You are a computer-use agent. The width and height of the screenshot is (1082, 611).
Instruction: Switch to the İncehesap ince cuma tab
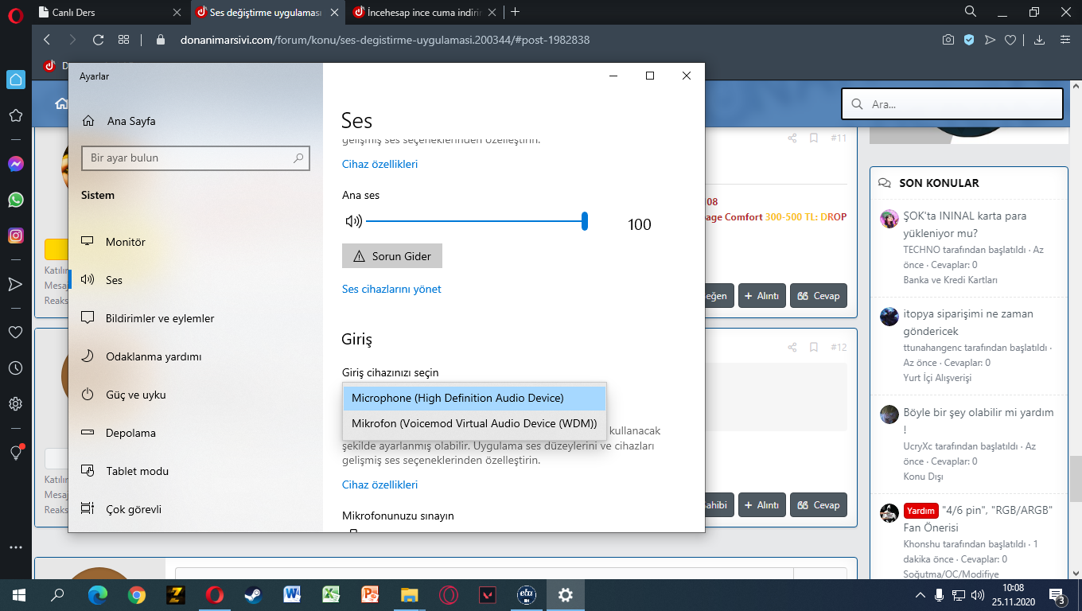click(426, 12)
